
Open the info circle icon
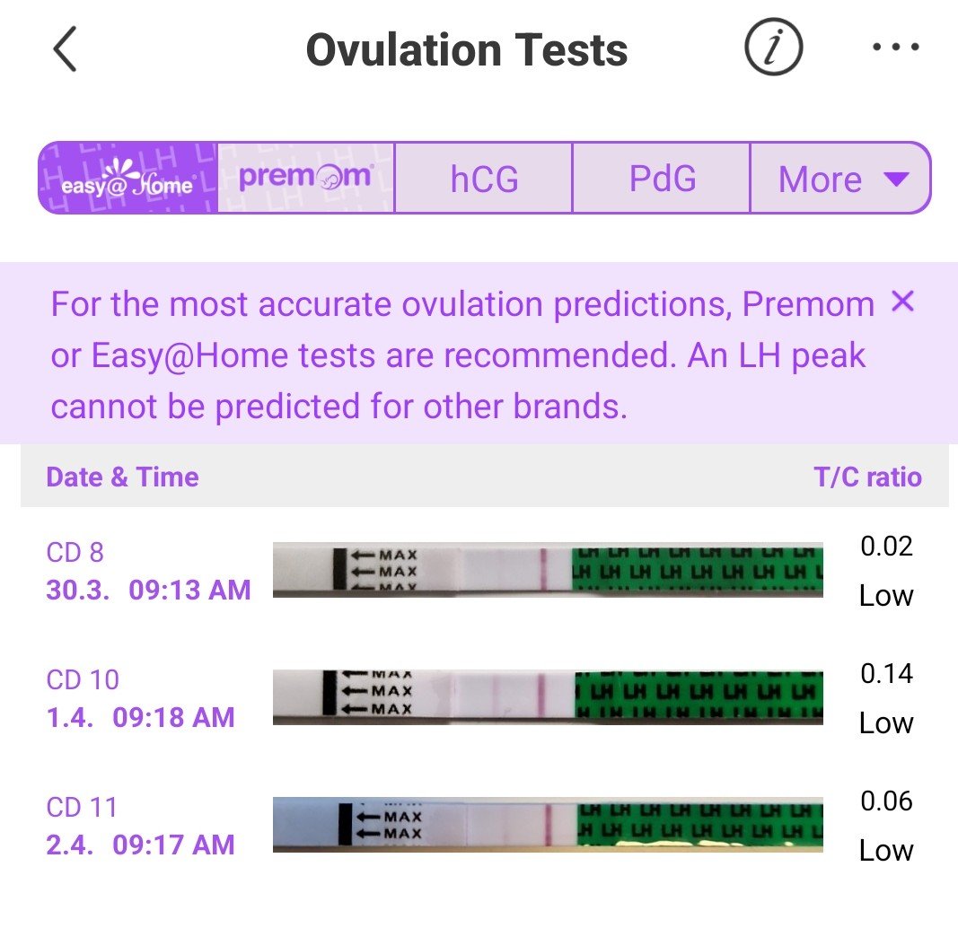773,48
